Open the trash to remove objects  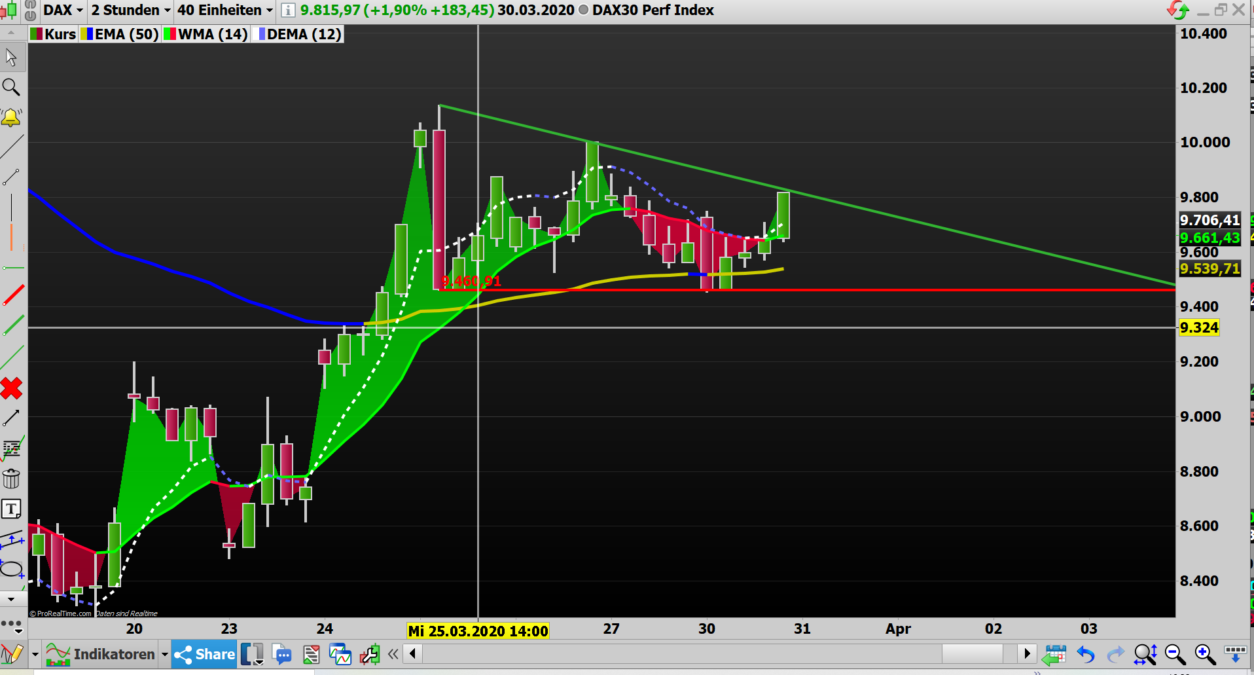(x=11, y=479)
